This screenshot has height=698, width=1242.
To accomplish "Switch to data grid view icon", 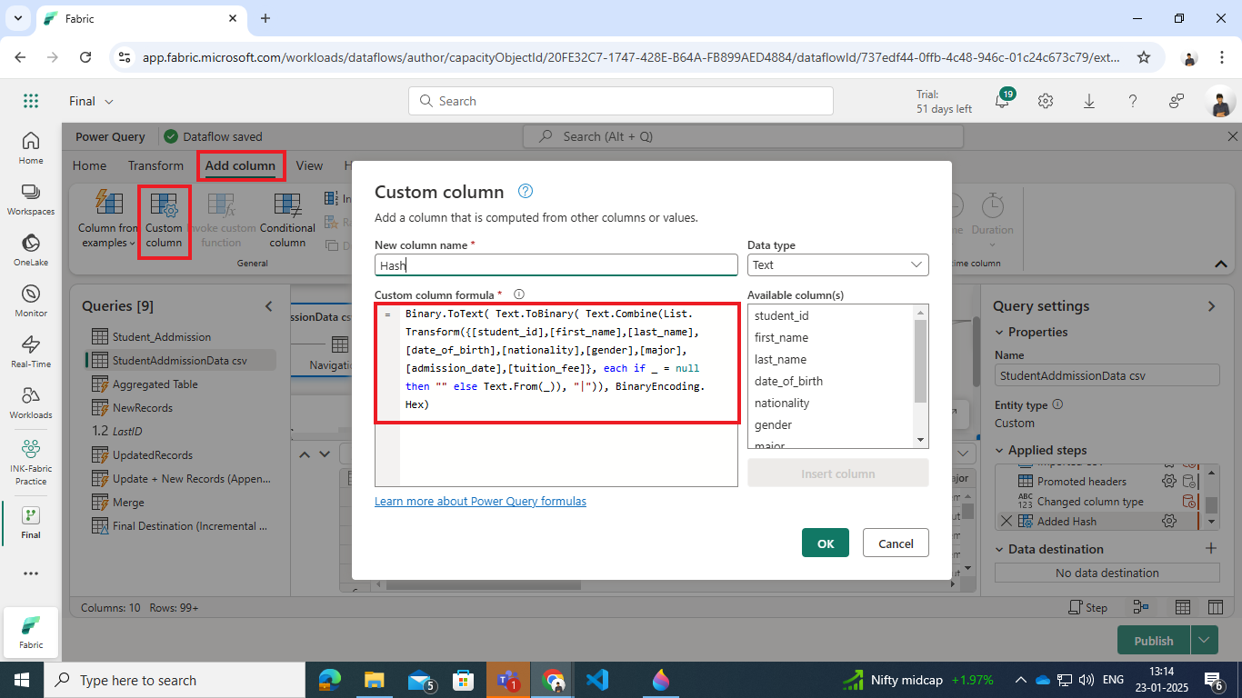I will pos(1183,607).
